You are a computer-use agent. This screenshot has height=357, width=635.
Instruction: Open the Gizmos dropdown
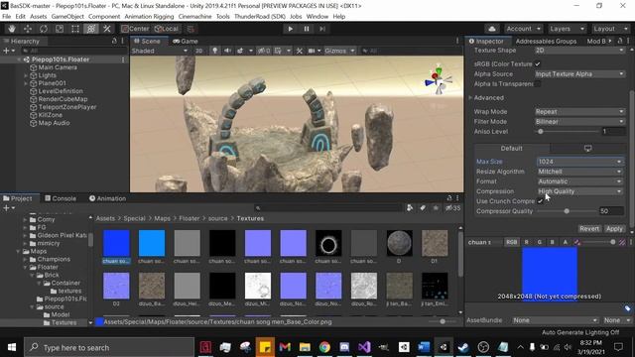click(339, 51)
